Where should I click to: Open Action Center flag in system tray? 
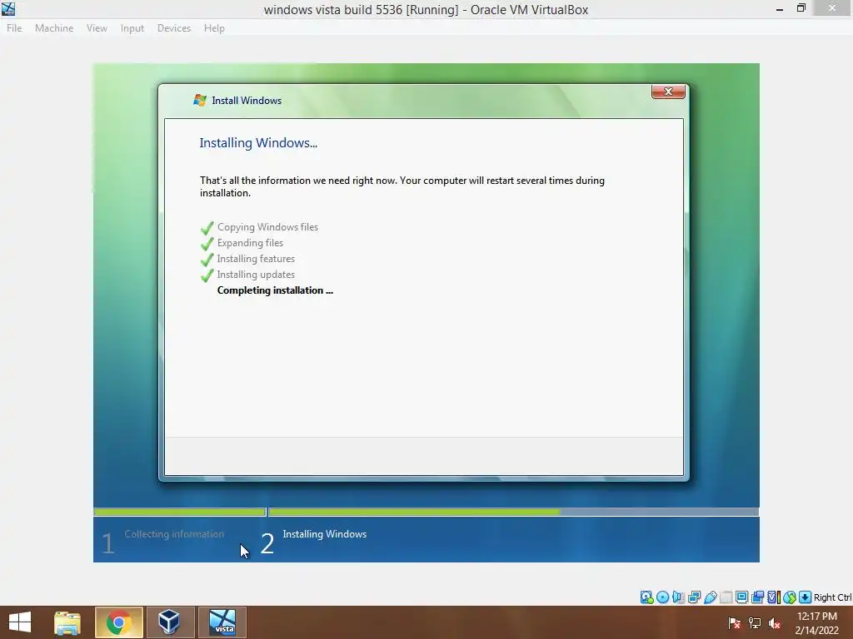click(x=735, y=623)
